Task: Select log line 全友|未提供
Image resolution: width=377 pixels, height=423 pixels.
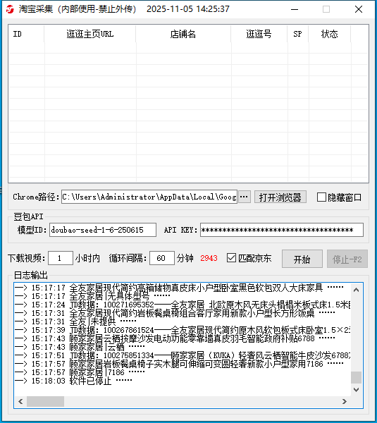Action: click(x=75, y=321)
